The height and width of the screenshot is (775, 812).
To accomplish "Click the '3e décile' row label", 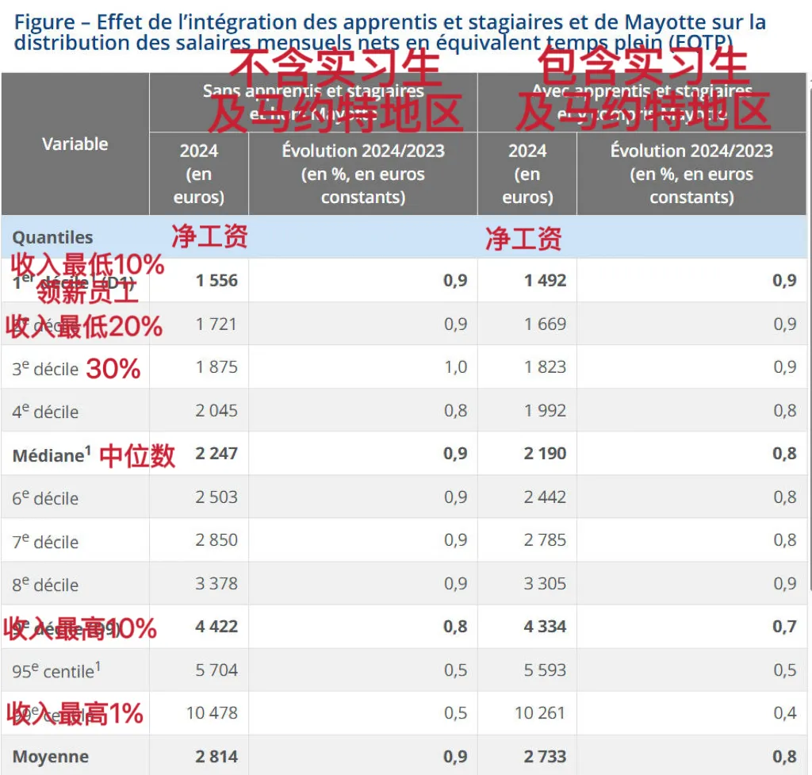I will (x=45, y=368).
